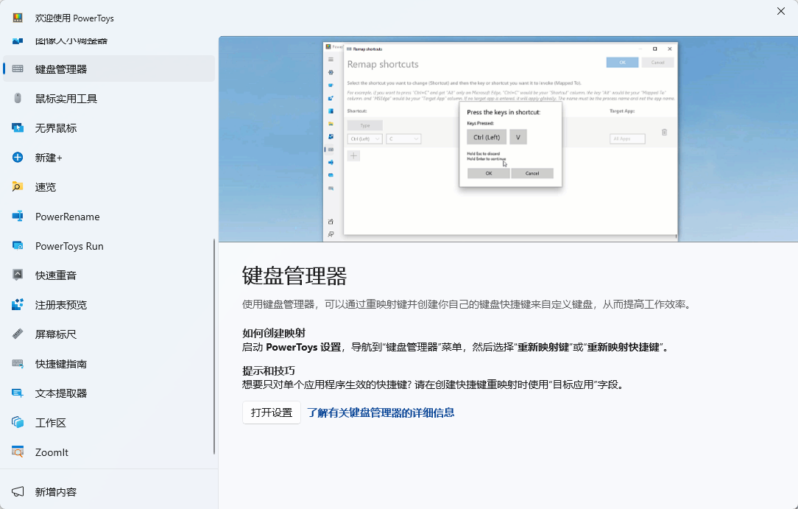The width and height of the screenshot is (798, 509).
Task: Open the 工作区 entry
Action: click(108, 423)
